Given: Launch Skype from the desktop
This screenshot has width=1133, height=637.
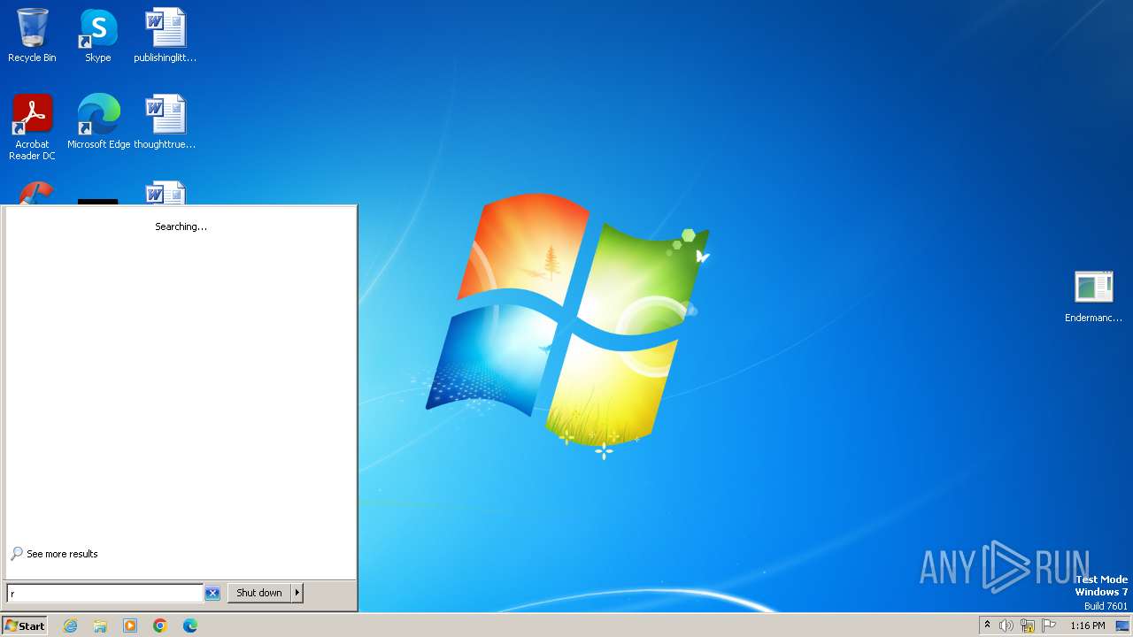Looking at the screenshot, I should pyautogui.click(x=98, y=35).
